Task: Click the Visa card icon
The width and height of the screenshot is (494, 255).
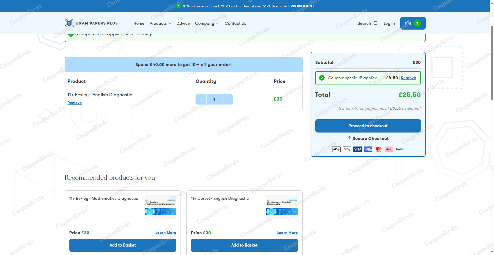Action: click(358, 149)
